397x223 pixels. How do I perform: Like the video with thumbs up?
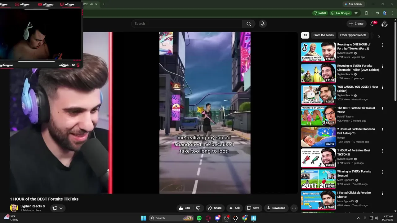(185, 208)
